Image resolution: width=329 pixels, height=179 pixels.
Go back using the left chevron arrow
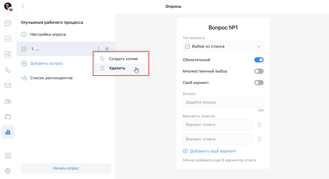[23, 7]
